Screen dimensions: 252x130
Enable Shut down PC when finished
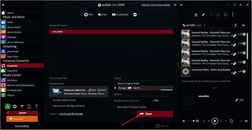(115, 107)
